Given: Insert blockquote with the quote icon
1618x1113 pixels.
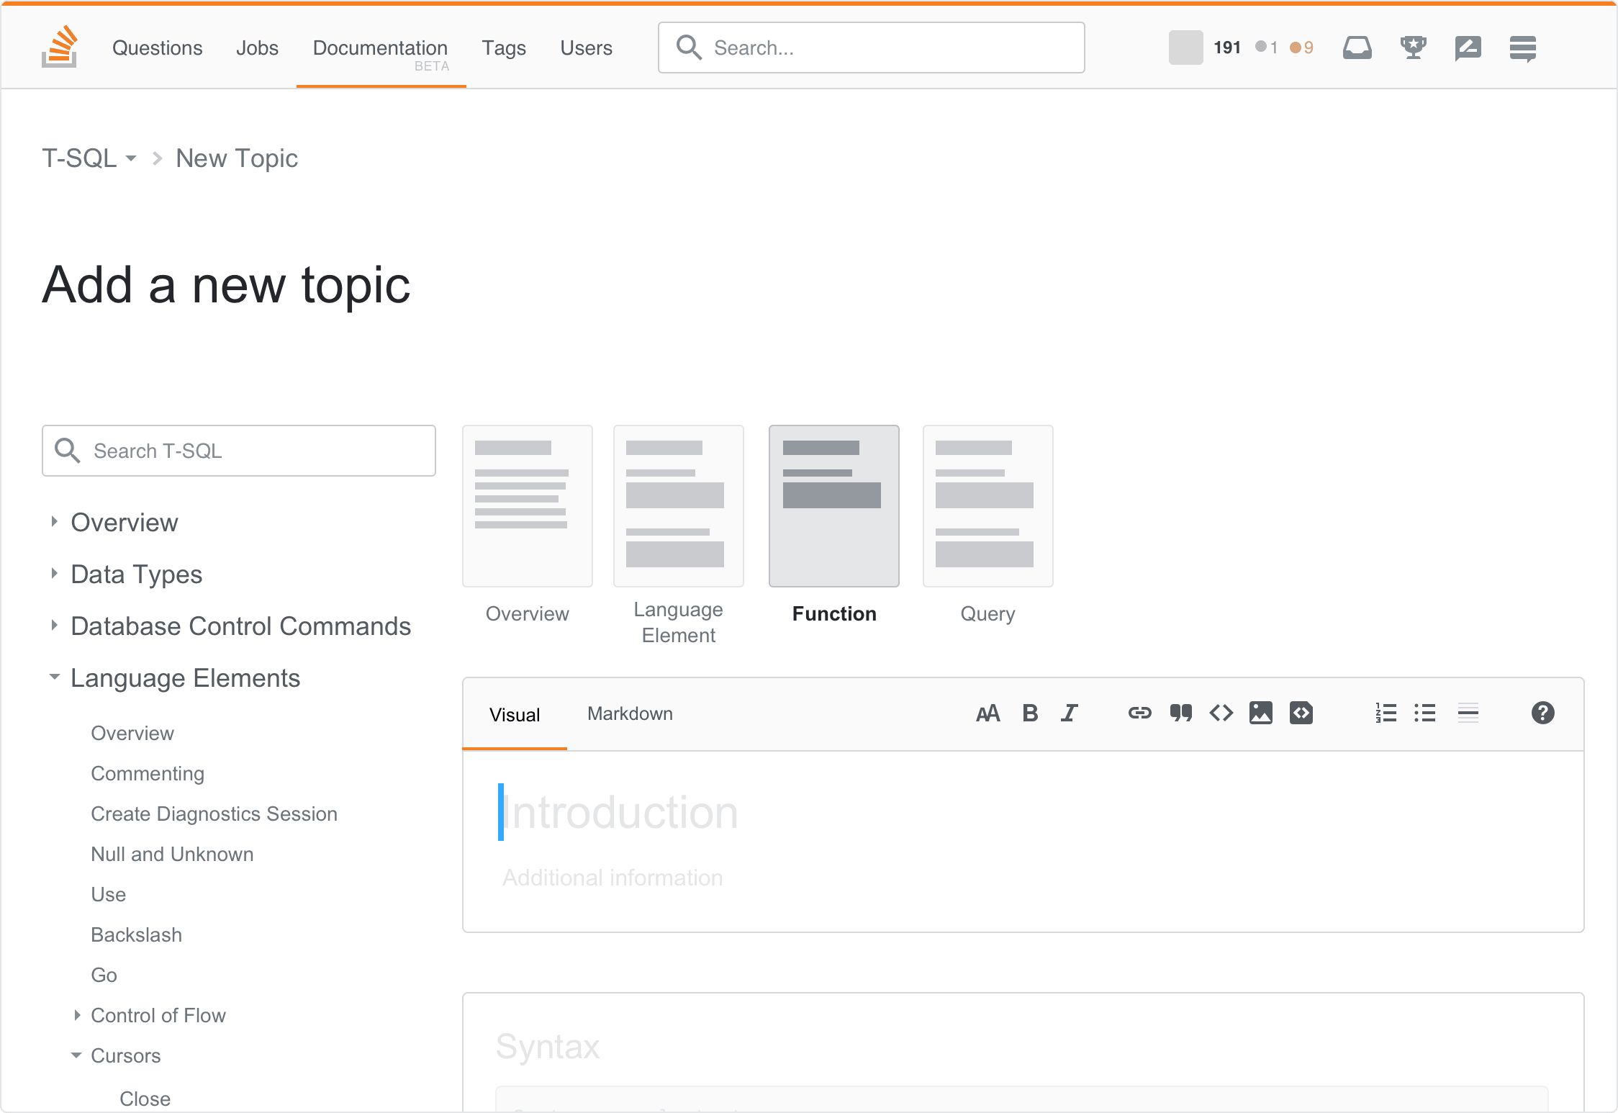Looking at the screenshot, I should coord(1180,713).
